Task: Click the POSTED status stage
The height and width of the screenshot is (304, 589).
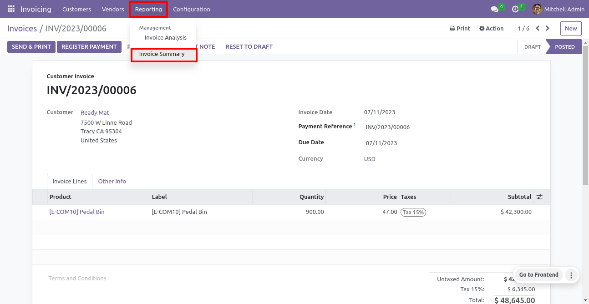Action: point(564,47)
